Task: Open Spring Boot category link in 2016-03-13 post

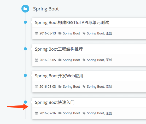Action: [x=71, y=33]
